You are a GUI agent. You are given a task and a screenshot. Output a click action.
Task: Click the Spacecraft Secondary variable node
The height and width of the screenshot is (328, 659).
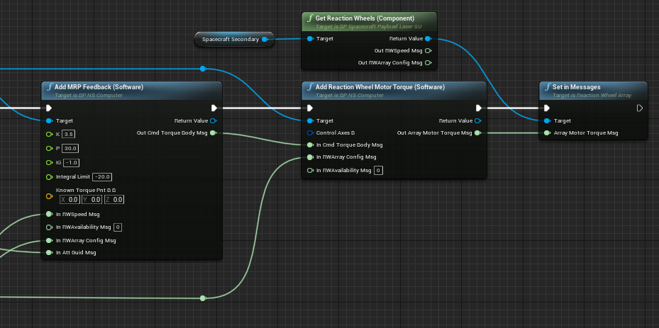230,40
